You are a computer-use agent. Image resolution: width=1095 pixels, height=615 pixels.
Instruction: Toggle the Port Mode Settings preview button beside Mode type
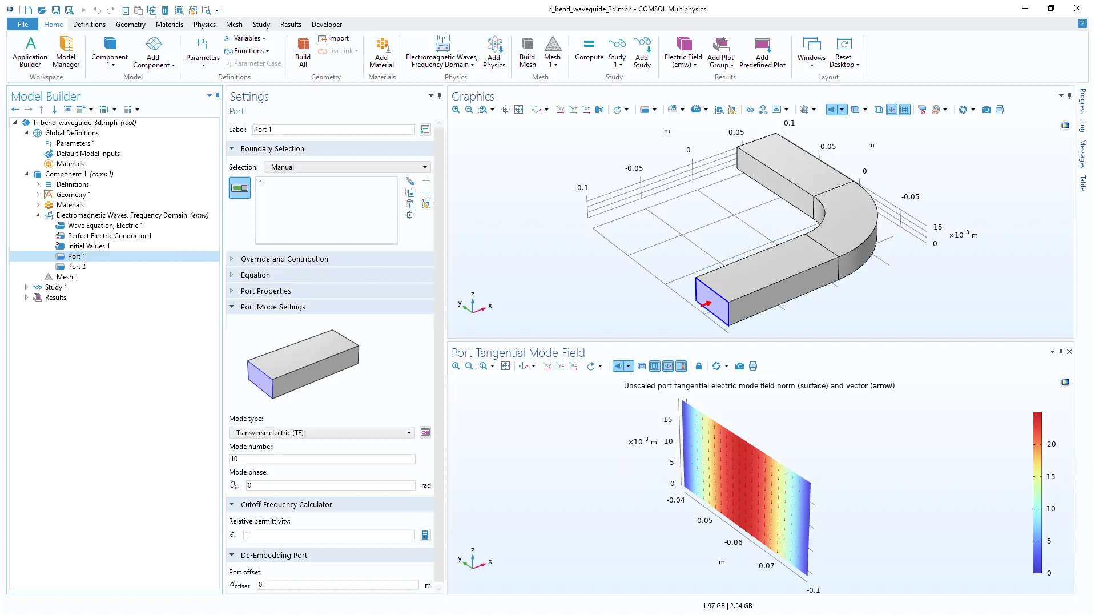coord(425,432)
